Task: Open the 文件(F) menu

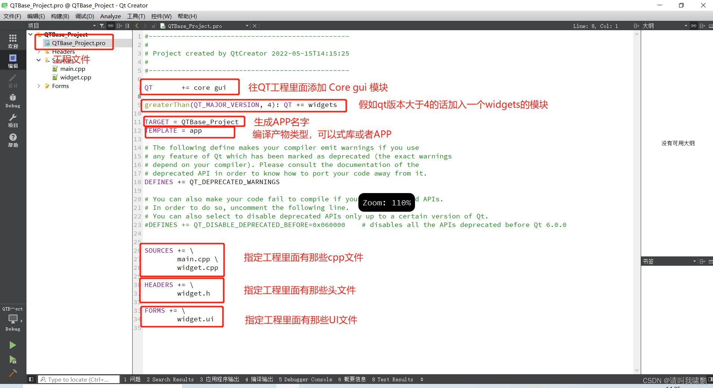Action: 12,16
